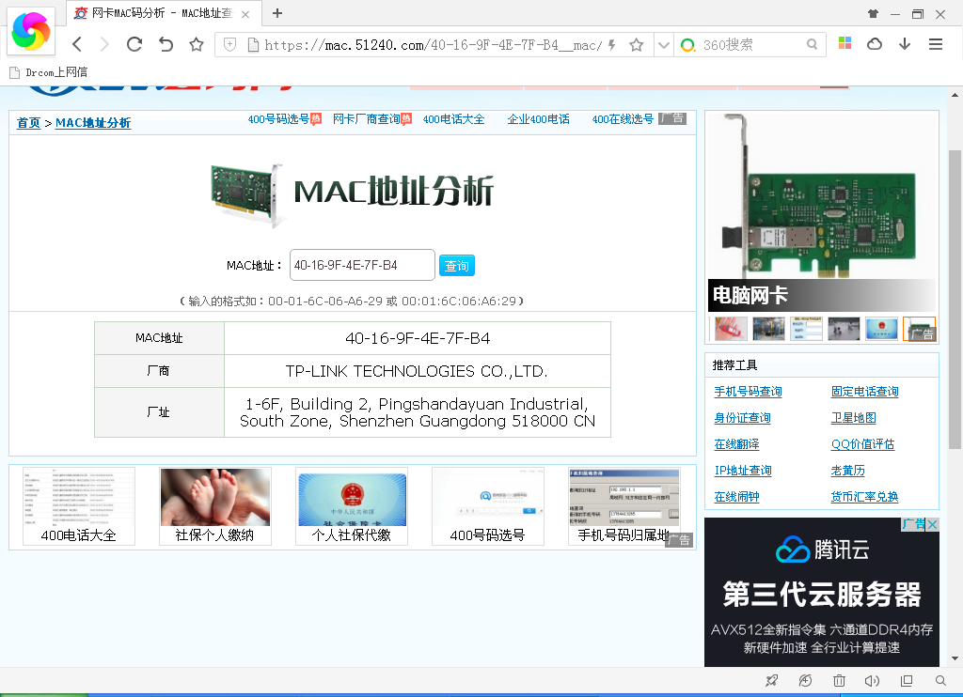The height and width of the screenshot is (697, 963).
Task: Bookmark page with toolbar star icon
Action: [x=197, y=44]
